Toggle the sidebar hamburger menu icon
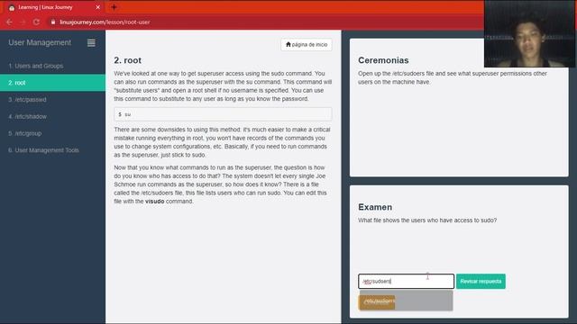The width and height of the screenshot is (577, 324). point(91,43)
